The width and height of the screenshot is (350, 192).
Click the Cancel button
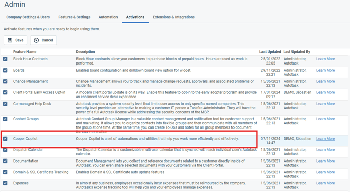pos(44,40)
